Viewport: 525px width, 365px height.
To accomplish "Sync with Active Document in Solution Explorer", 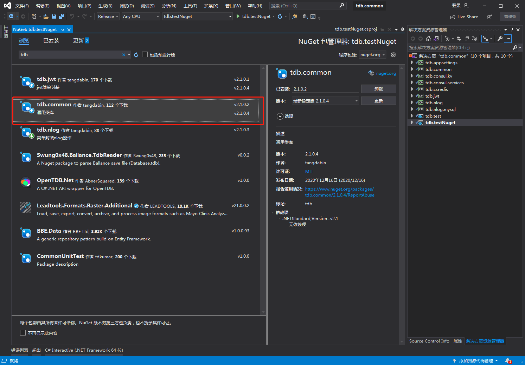I will (459, 39).
